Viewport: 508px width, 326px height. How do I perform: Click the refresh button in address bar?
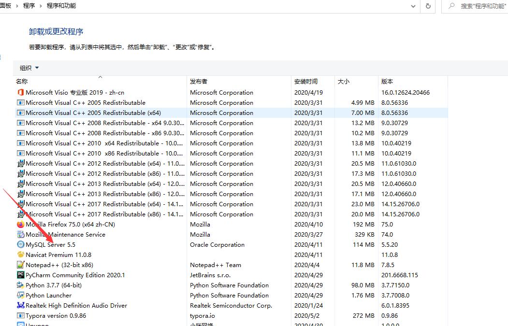(428, 6)
